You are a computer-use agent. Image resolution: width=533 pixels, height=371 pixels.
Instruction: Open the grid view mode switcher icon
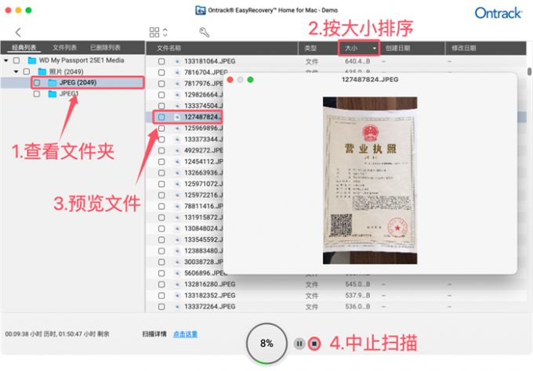click(158, 32)
